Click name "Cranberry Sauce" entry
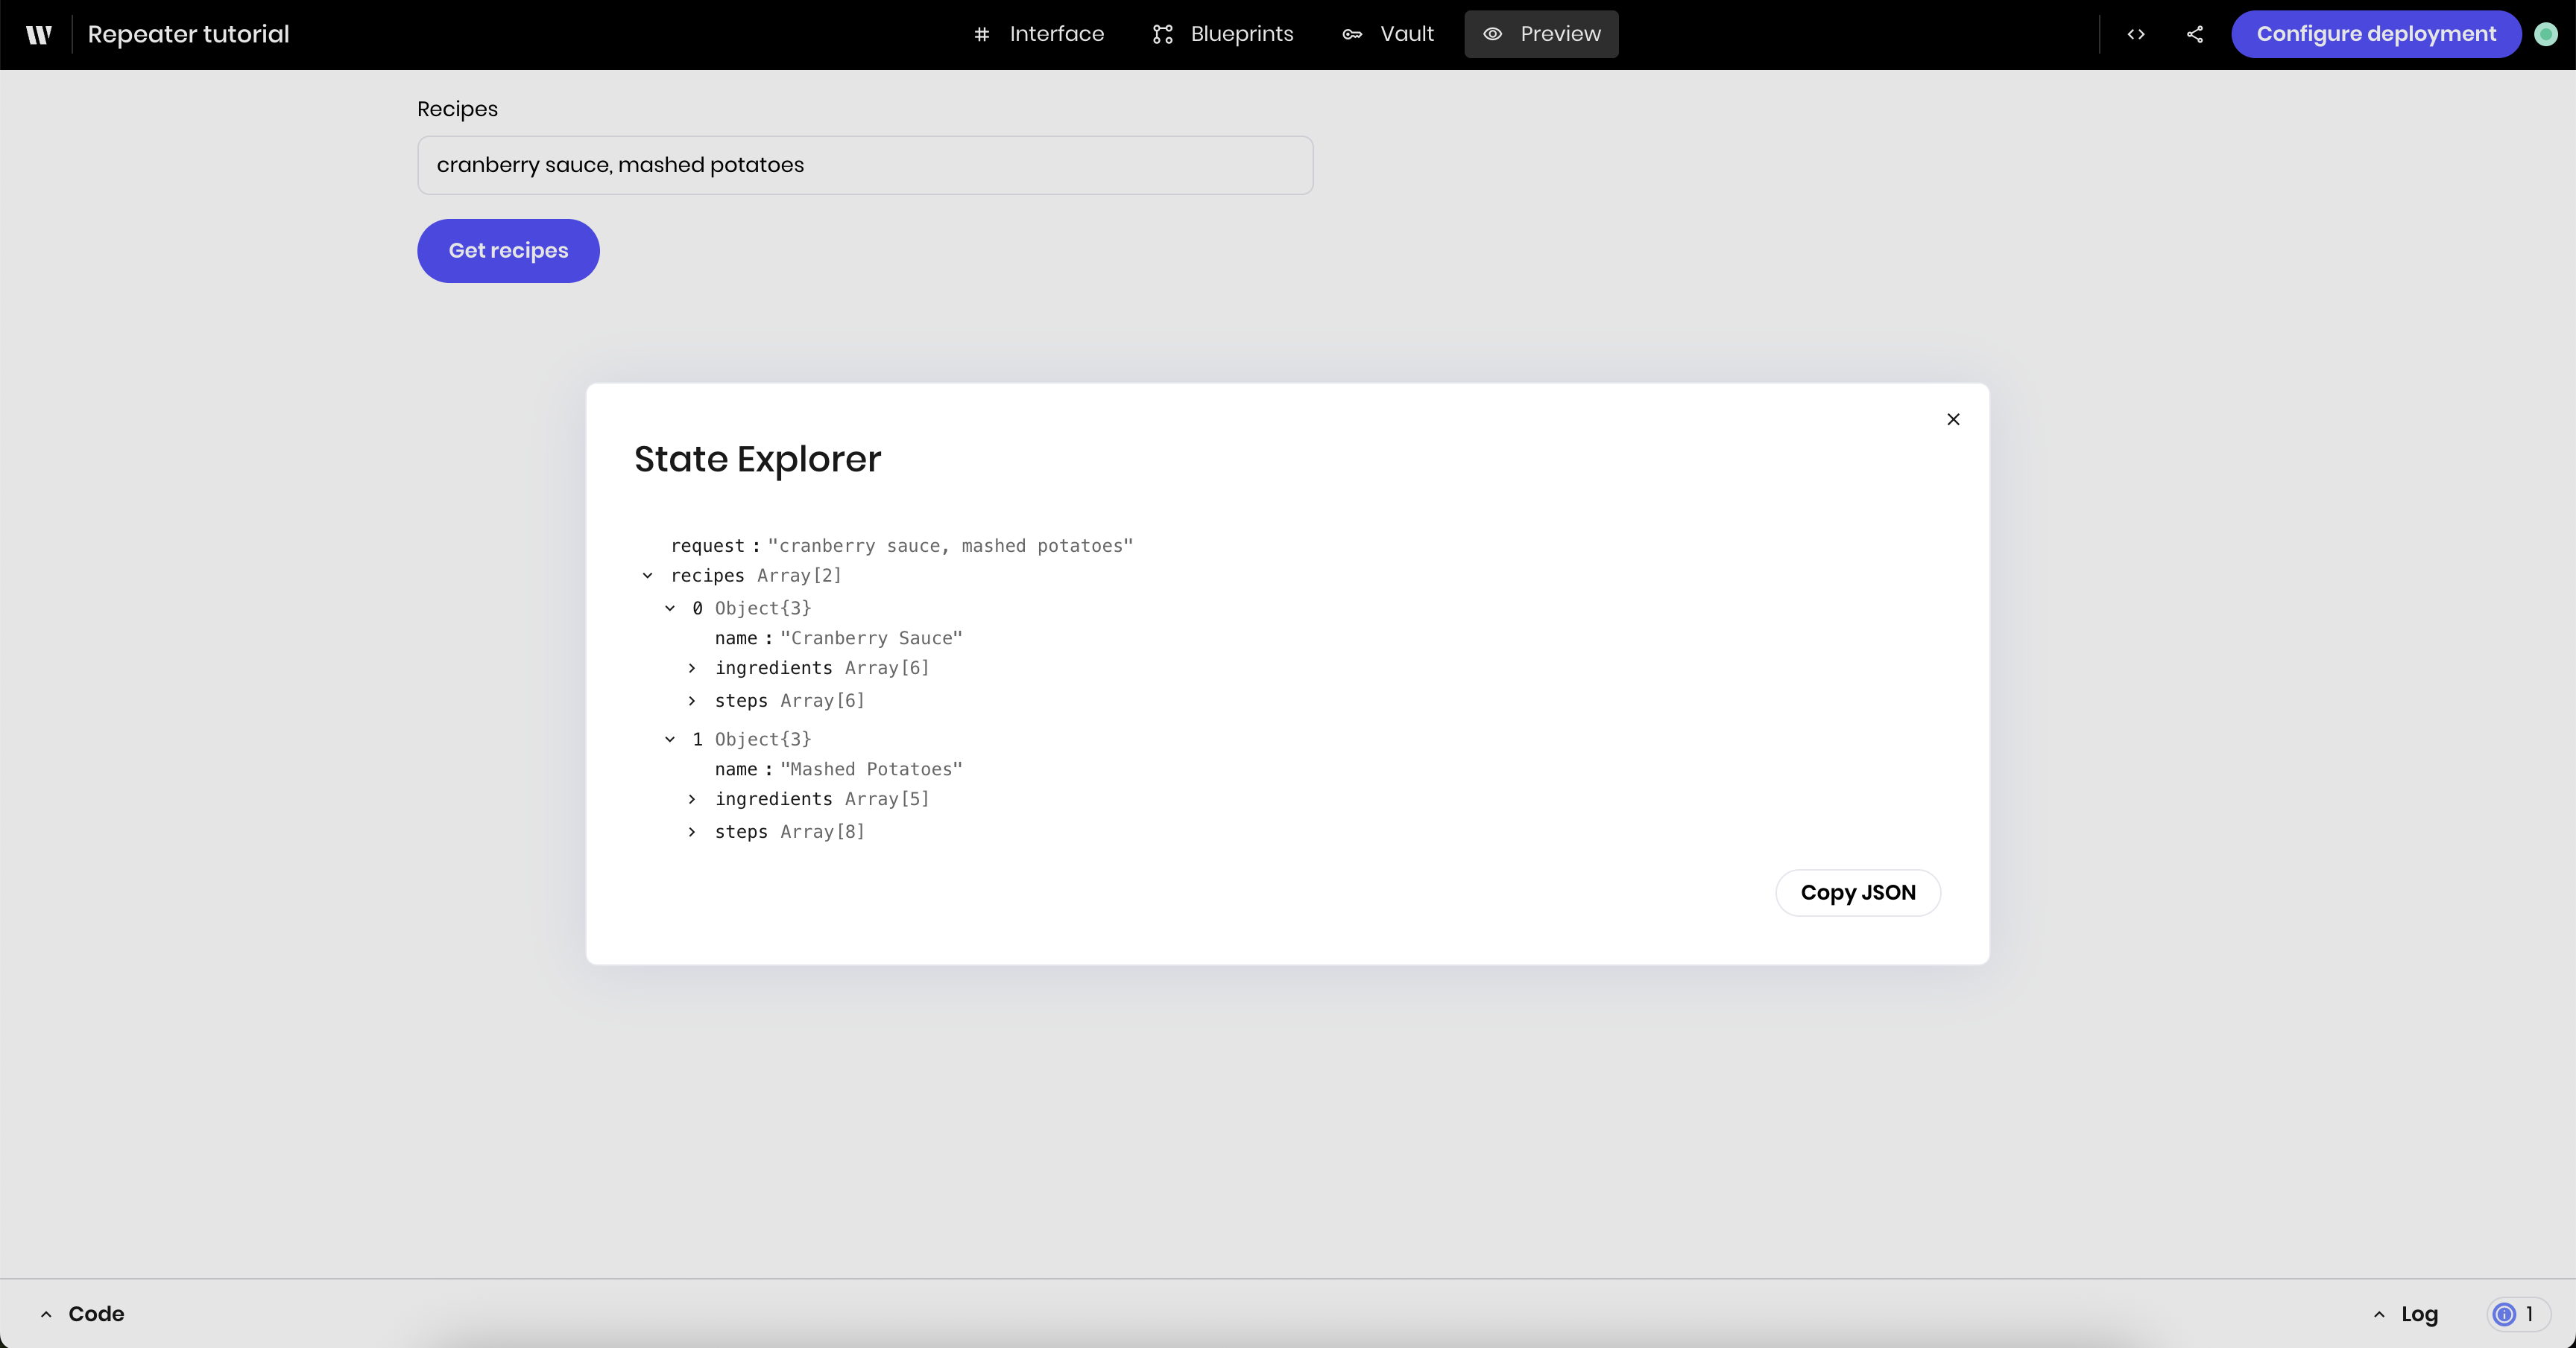This screenshot has width=2576, height=1348. [x=838, y=638]
